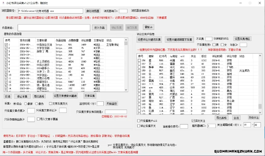The width and height of the screenshot is (265, 156).
Task: Select the 综合 radio option
Action: (x=15, y=104)
